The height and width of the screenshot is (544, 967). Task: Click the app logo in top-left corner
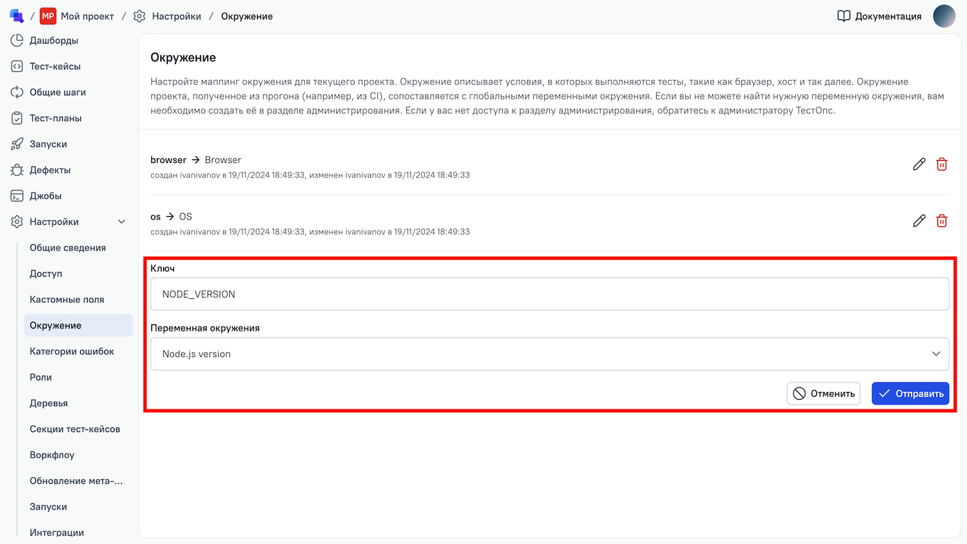(x=17, y=16)
